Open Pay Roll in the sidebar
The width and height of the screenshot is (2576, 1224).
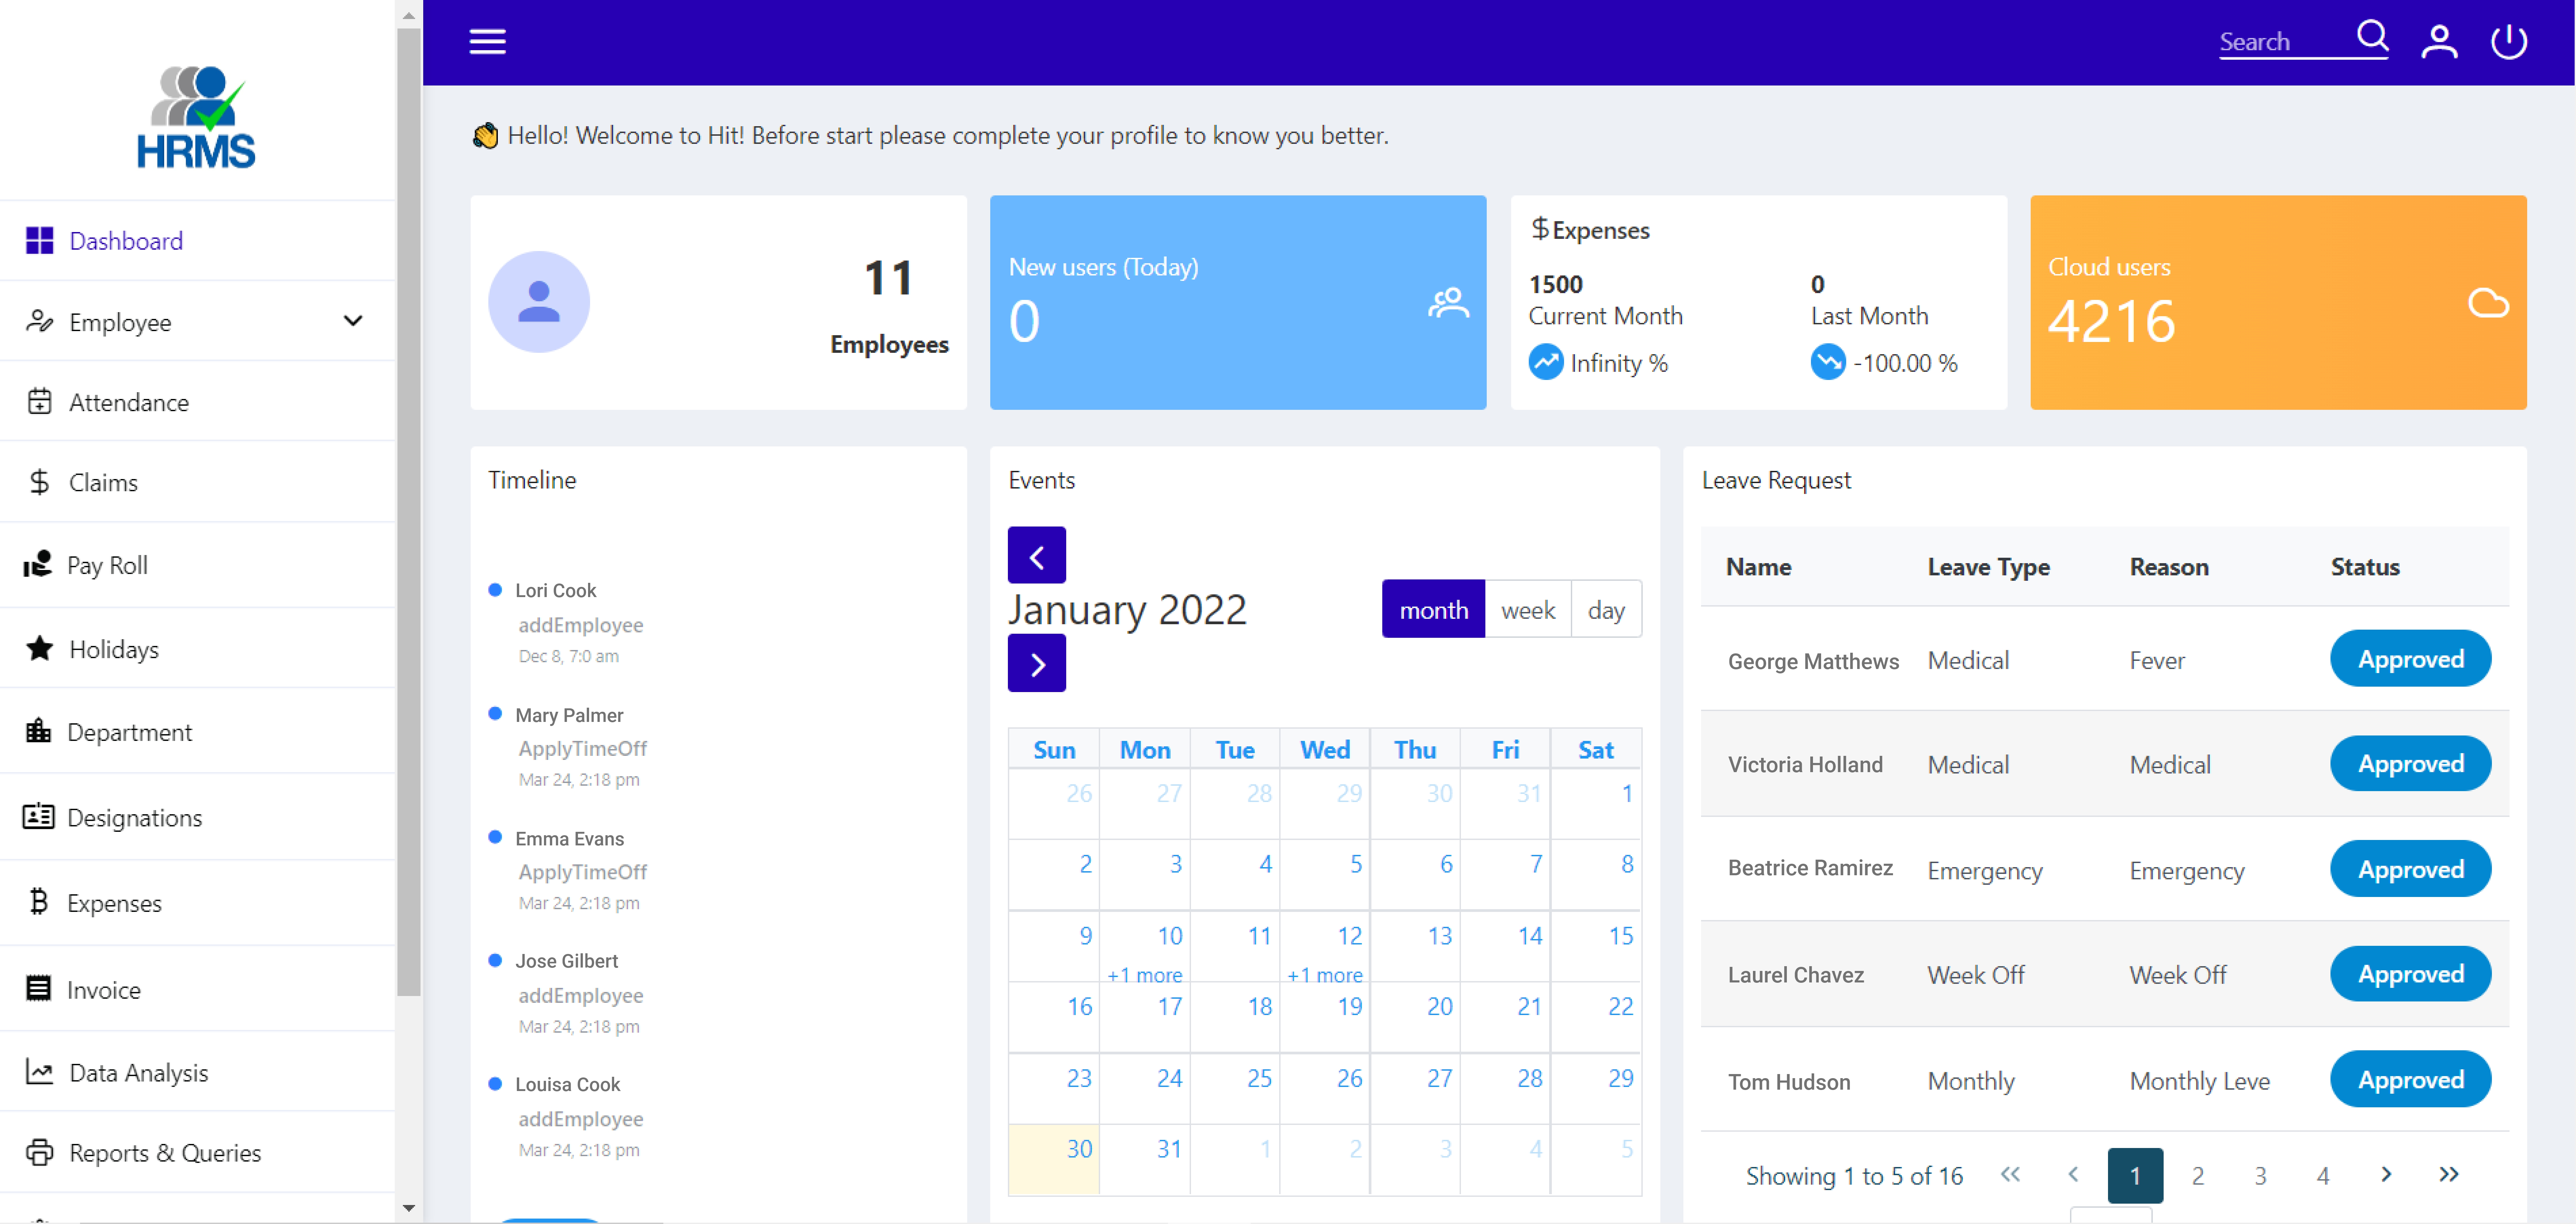107,565
